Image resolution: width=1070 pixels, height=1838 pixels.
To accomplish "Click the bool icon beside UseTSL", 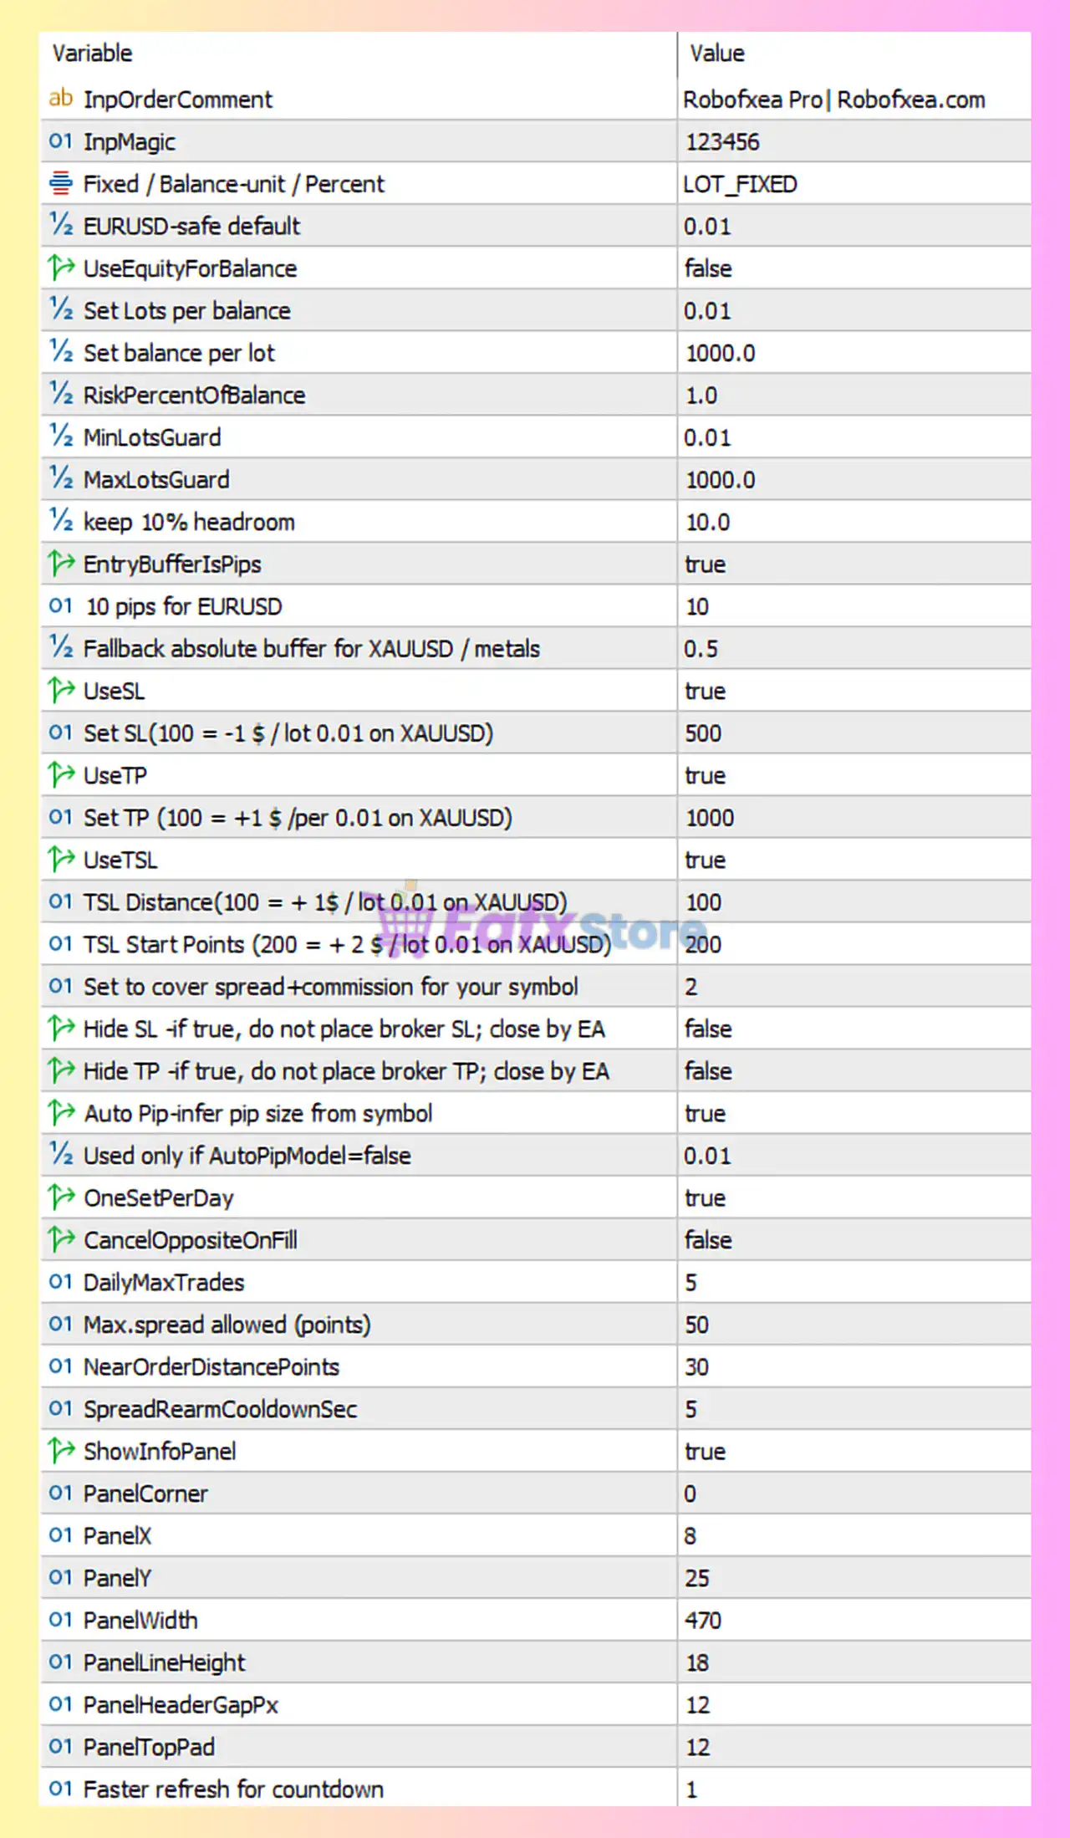I will tap(60, 859).
